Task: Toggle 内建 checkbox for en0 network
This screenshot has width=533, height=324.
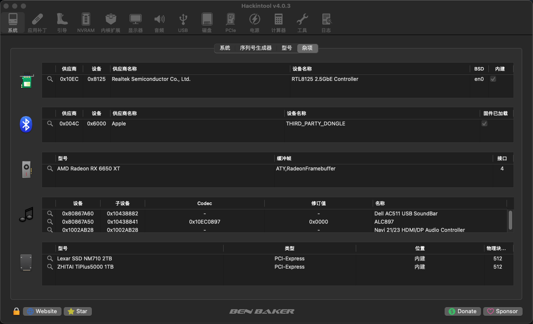Action: pyautogui.click(x=493, y=79)
